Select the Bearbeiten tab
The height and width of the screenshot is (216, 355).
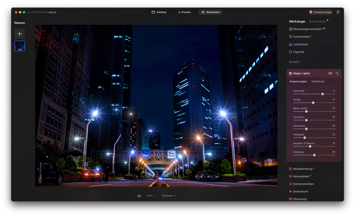[210, 12]
